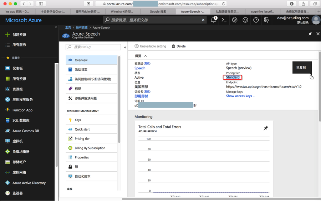The width and height of the screenshot is (321, 201).
Task: Open the 即用即付 subscription link
Action: coord(141,96)
